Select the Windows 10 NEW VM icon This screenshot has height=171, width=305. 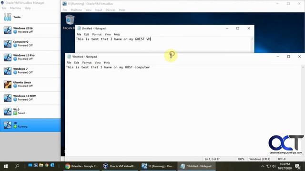coord(8,98)
